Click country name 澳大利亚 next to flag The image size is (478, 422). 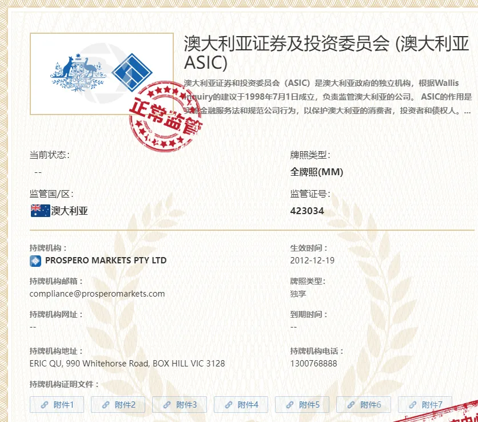point(70,211)
